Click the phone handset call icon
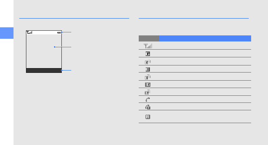268x145 pixels. [148, 99]
